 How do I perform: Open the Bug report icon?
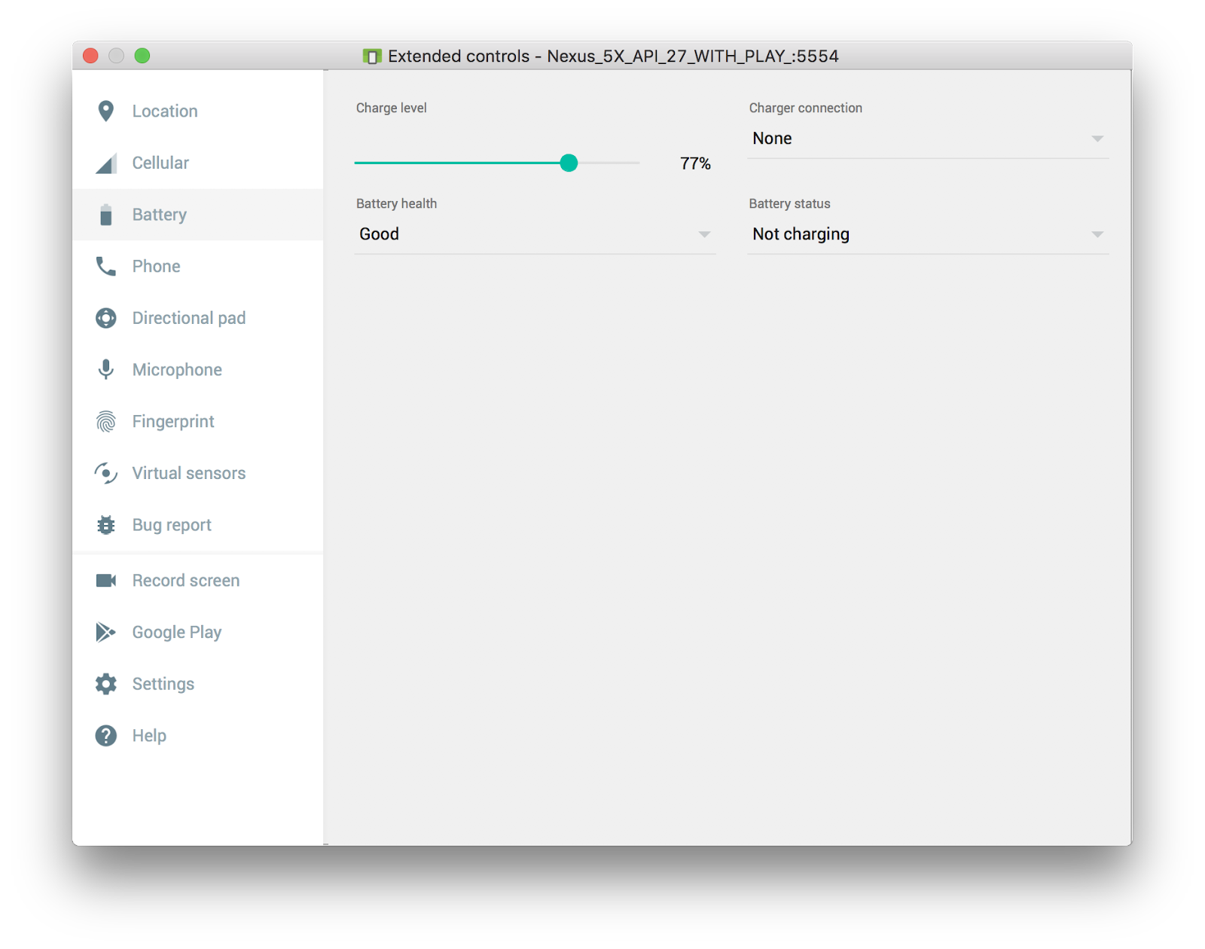pos(106,525)
